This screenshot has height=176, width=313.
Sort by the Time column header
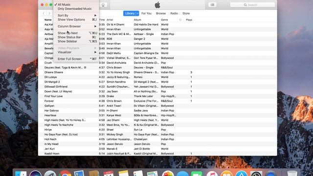pos(102,20)
